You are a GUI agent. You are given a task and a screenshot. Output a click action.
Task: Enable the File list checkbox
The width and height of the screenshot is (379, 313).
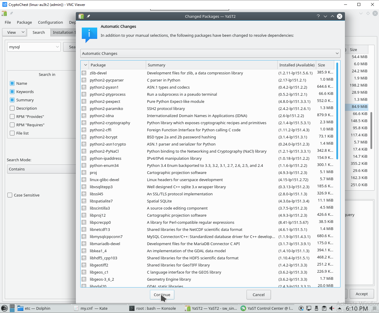click(12, 133)
